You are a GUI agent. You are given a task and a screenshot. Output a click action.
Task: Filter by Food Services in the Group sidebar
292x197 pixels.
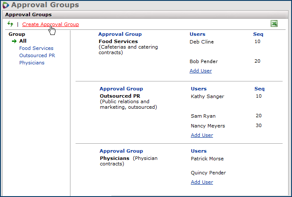coord(36,48)
